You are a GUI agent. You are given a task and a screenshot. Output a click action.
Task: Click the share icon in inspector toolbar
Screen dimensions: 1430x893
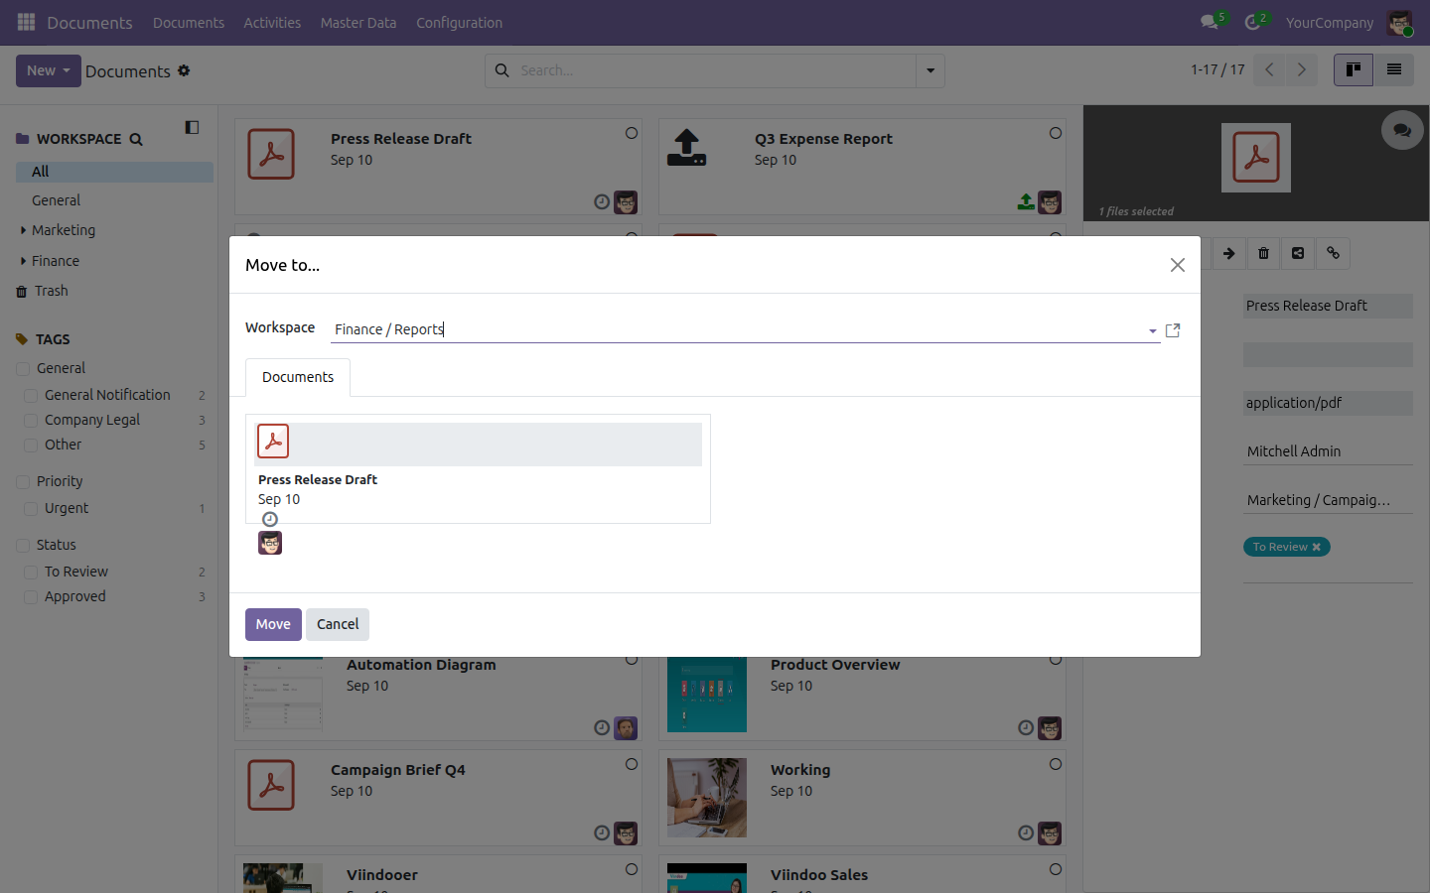(x=1298, y=253)
